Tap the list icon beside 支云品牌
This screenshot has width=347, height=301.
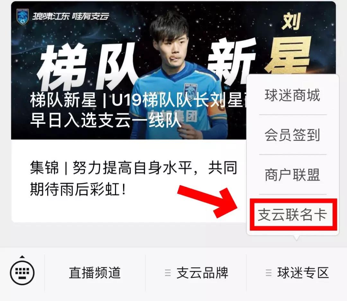pyautogui.click(x=168, y=273)
